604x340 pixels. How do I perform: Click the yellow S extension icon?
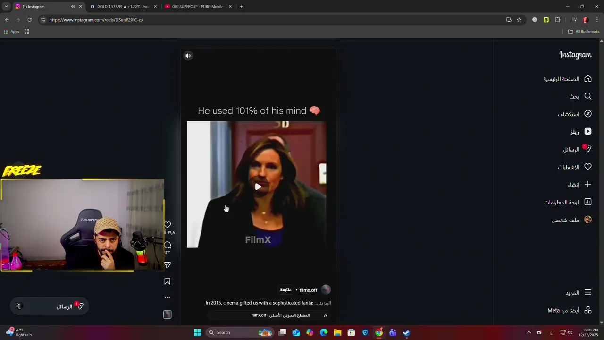click(546, 20)
